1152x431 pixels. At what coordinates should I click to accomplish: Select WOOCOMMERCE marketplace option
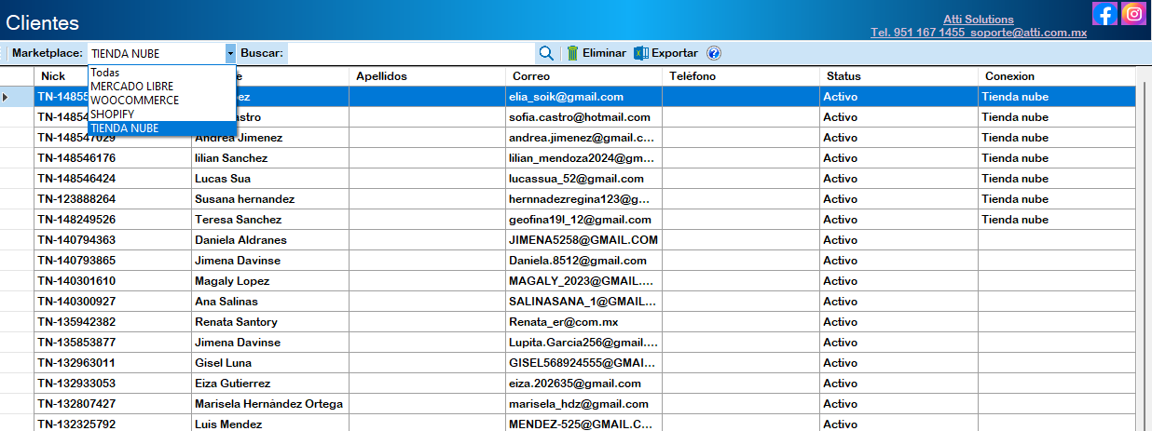point(134,101)
